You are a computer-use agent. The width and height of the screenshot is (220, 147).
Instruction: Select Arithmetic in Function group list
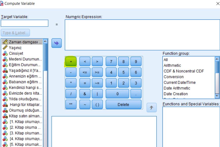pos(172,65)
